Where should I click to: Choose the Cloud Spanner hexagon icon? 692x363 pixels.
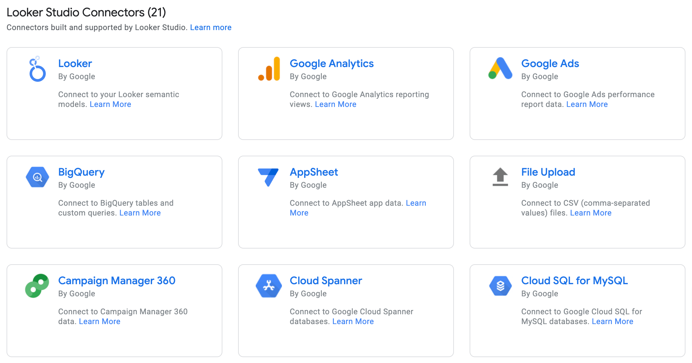coord(269,285)
